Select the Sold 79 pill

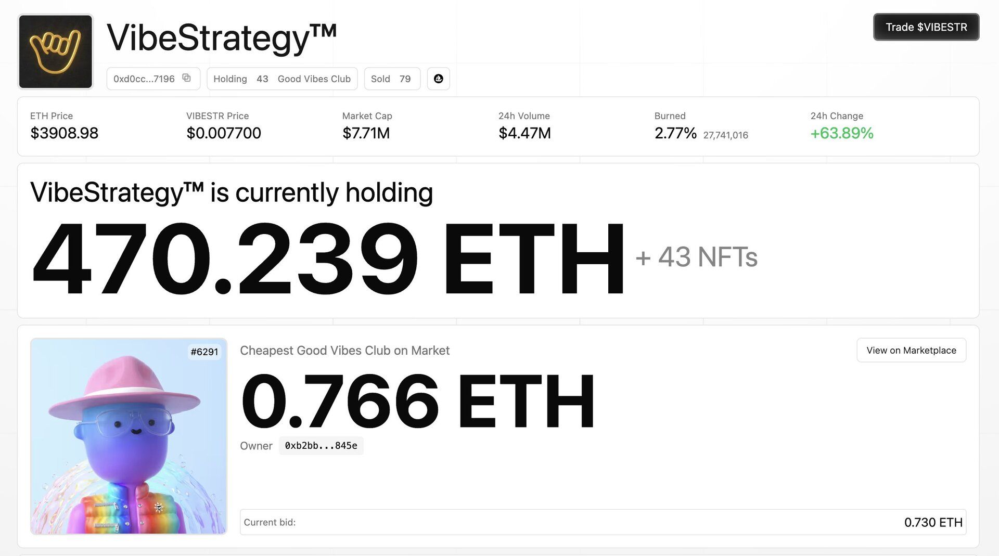(391, 79)
